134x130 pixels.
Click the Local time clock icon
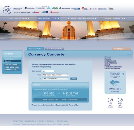point(110,100)
